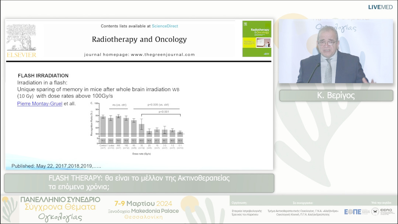
Task: Click the recognition ratio bar chart
Action: pos(137,128)
